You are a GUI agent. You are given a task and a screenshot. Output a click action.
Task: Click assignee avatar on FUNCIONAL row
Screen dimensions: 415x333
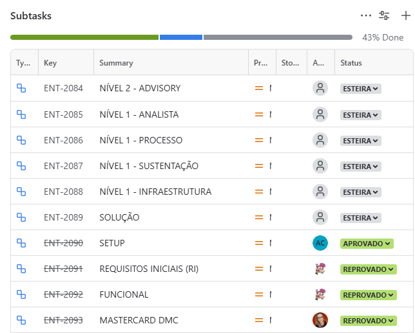[x=320, y=294]
